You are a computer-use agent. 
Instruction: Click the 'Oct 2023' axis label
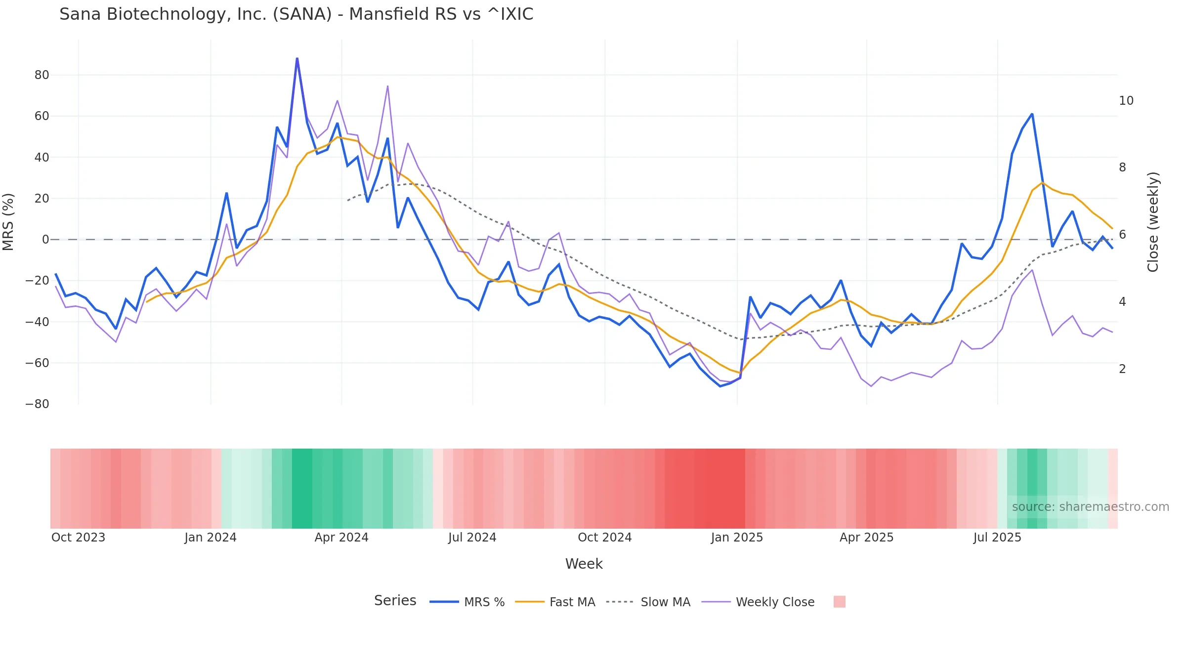(x=79, y=538)
